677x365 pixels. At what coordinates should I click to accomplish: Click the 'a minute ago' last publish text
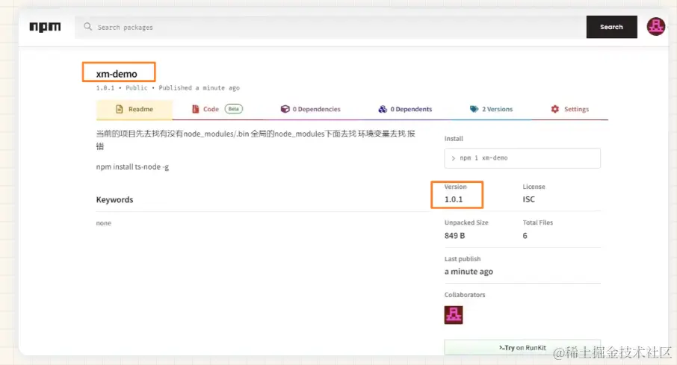click(469, 272)
